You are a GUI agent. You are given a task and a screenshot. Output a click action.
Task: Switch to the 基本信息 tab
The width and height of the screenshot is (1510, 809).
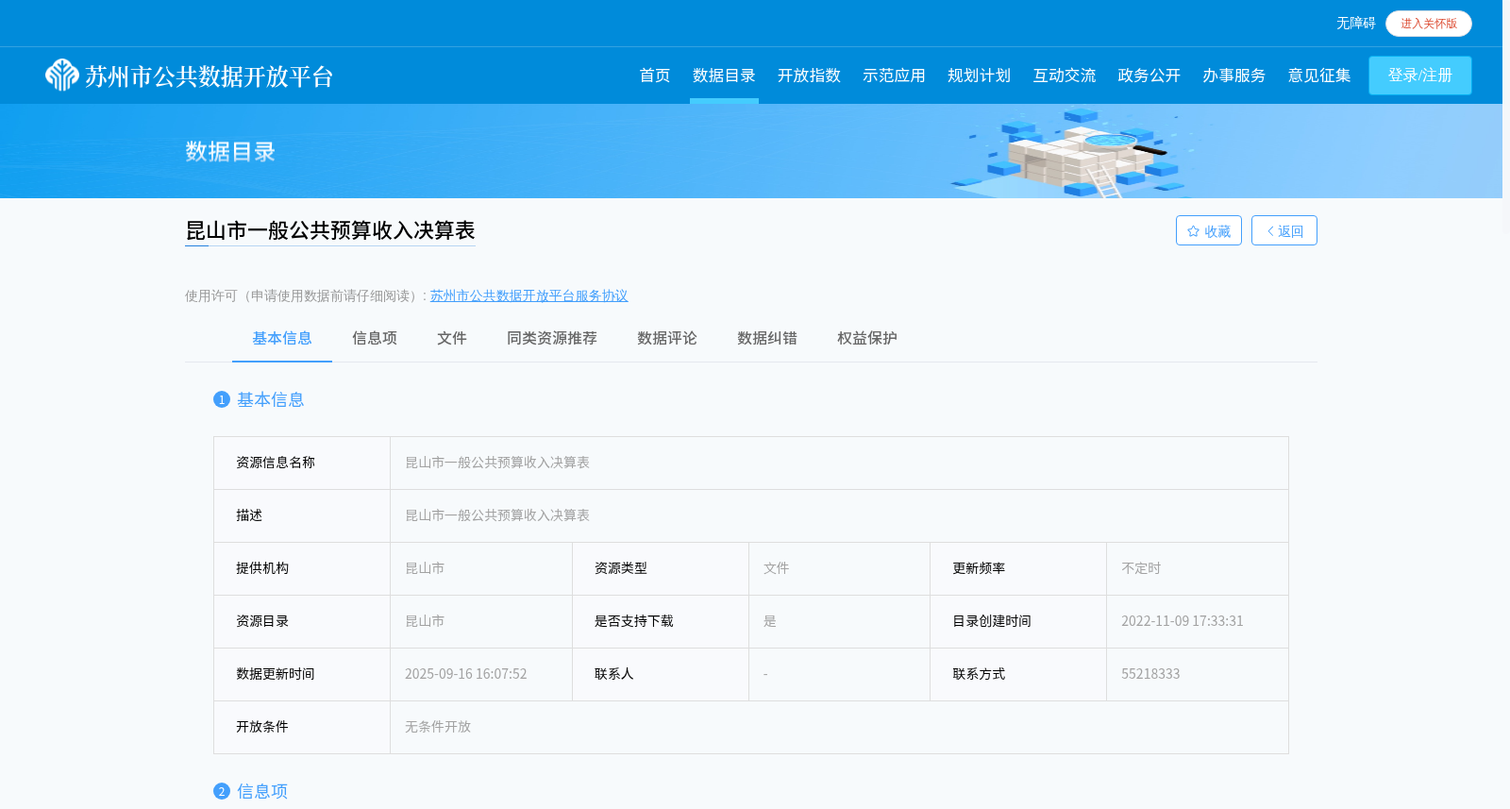pyautogui.click(x=281, y=338)
